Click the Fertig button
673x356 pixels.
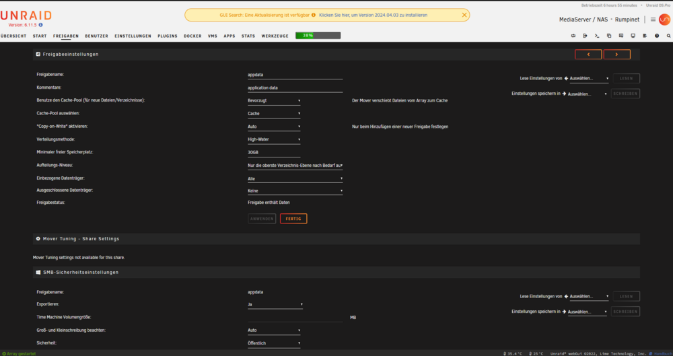(x=293, y=219)
